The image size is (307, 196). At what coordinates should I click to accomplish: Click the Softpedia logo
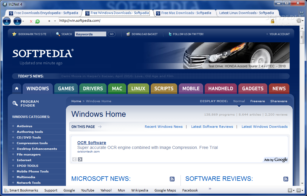coord(43,53)
